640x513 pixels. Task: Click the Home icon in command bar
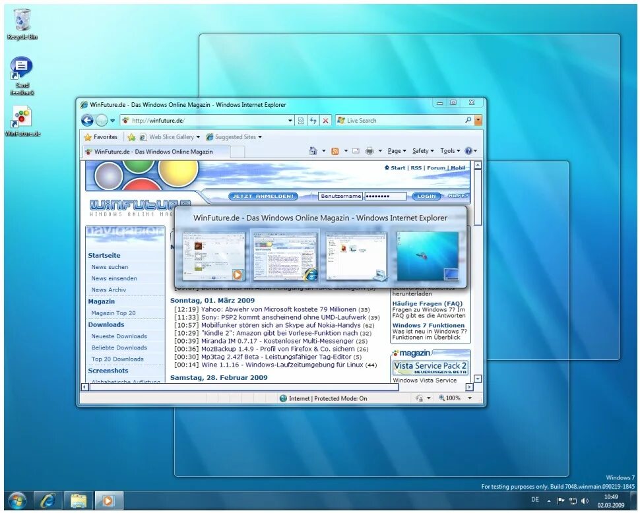pos(313,151)
